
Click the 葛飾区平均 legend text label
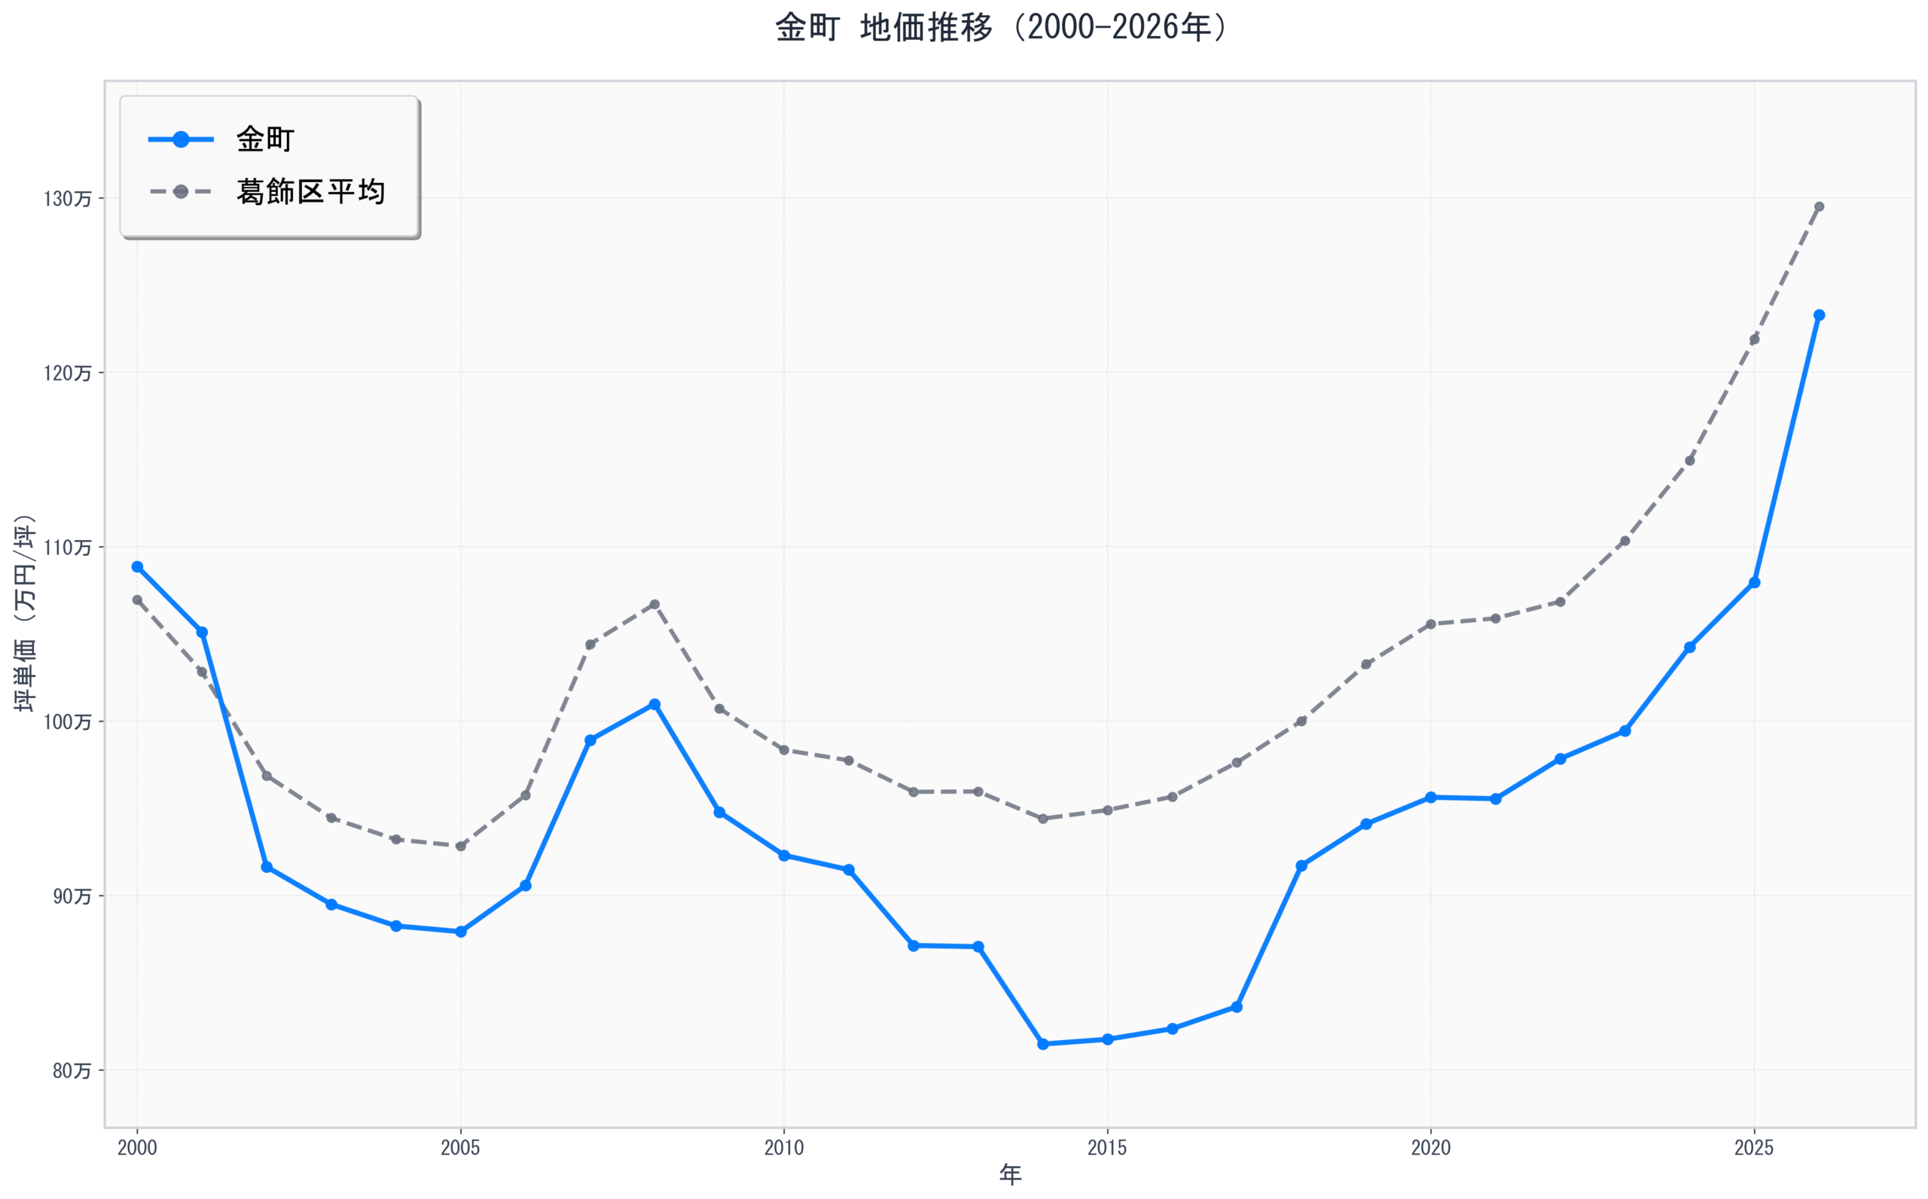coord(311,192)
